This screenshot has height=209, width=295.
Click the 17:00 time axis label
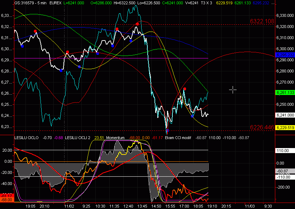tap(184, 206)
